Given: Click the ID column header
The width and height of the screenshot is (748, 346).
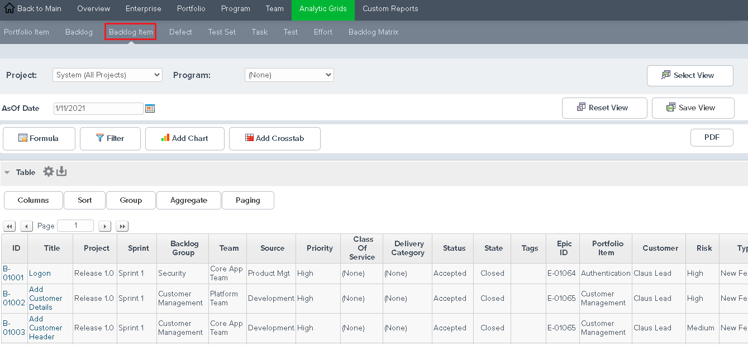Looking at the screenshot, I should point(16,248).
